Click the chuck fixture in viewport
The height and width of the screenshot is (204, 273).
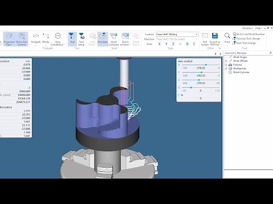point(109,163)
